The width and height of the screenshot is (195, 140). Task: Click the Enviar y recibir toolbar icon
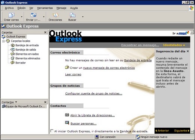33,15
